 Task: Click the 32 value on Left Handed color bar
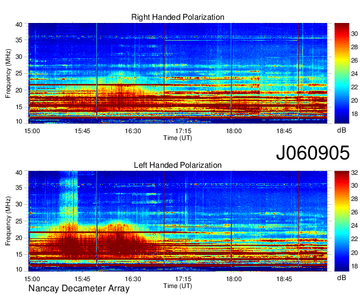coord(354,173)
